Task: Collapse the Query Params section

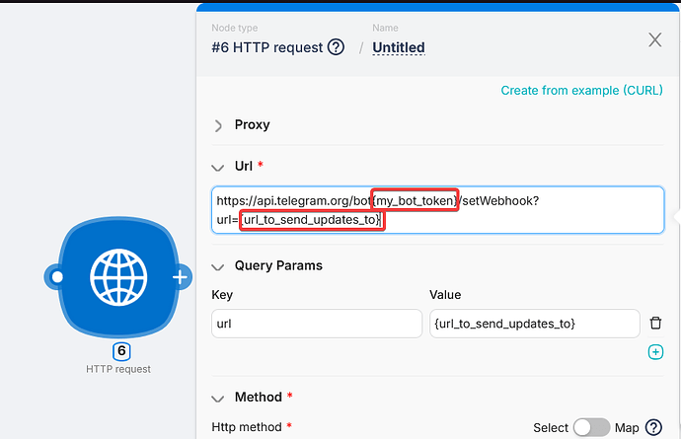Action: pos(217,266)
